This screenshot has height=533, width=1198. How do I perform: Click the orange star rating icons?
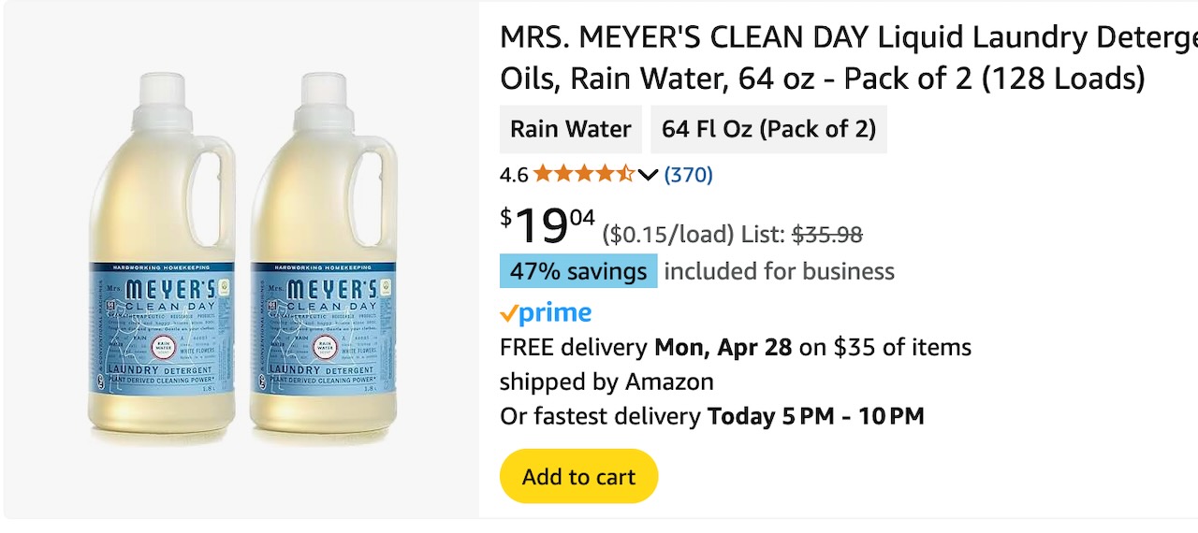coord(584,175)
